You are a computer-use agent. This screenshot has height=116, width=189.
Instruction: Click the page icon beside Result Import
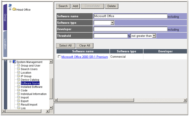(x=19, y=104)
